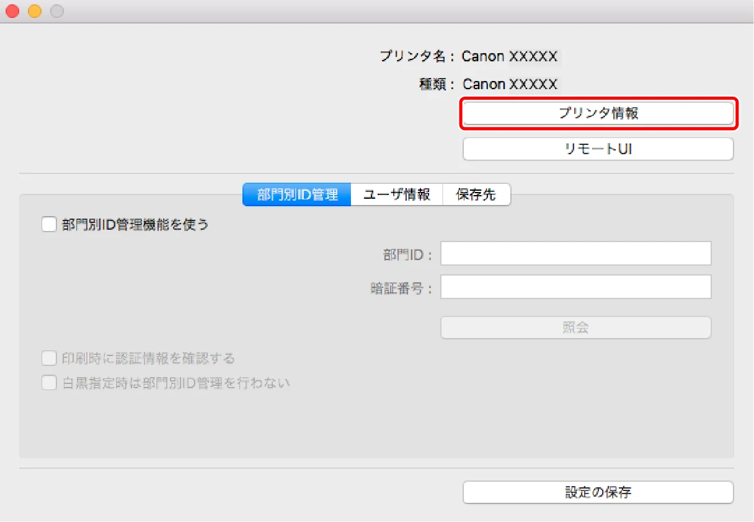The height and width of the screenshot is (522, 754).
Task: Toggle 白黒指定時は部門別ID管理を行わない checkbox
Action: pyautogui.click(x=49, y=383)
